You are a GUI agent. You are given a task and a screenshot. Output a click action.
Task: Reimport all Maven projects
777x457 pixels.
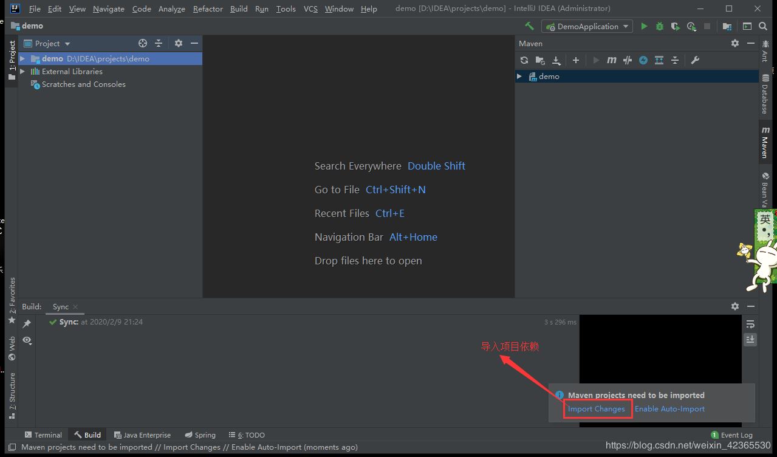524,60
